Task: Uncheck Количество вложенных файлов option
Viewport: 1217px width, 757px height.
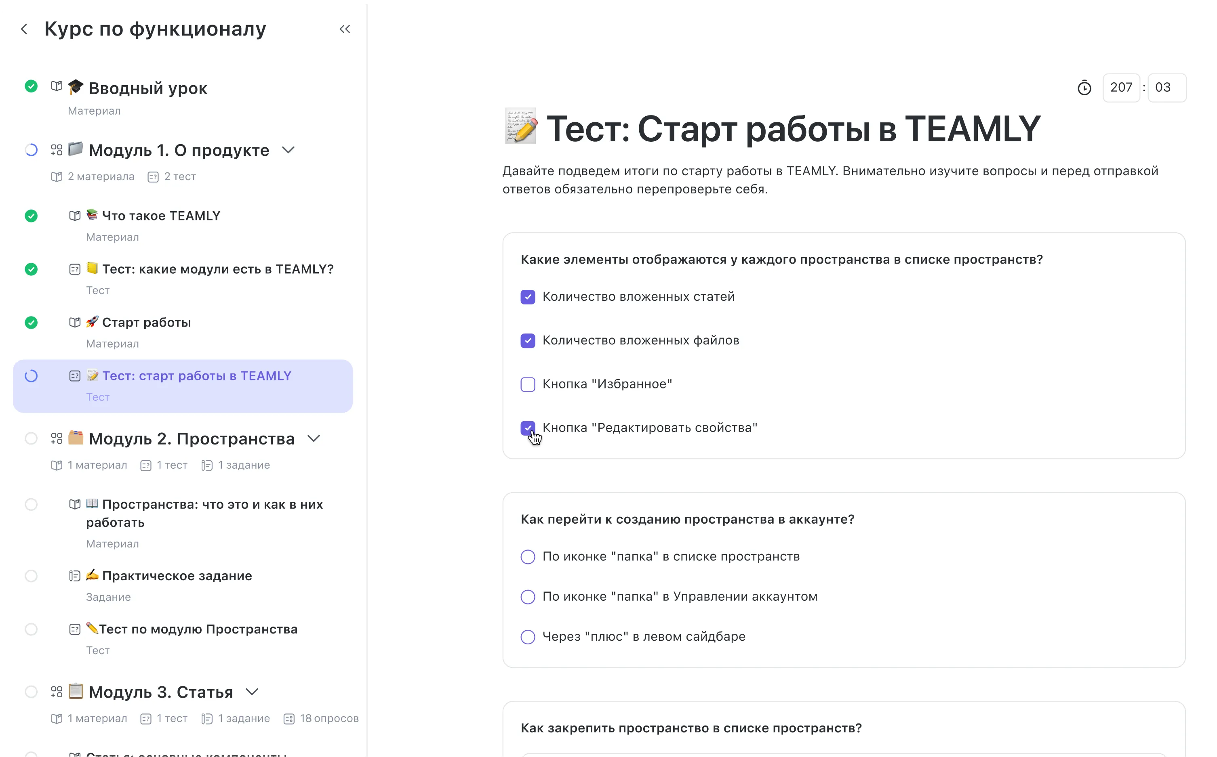Action: pyautogui.click(x=528, y=341)
